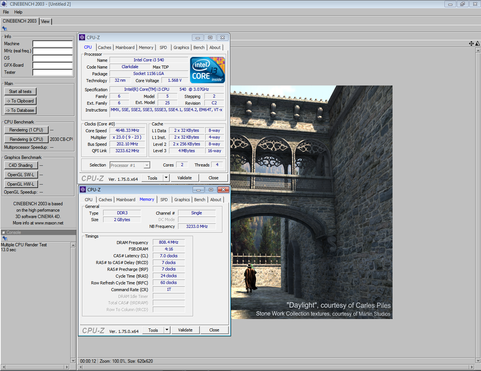Image resolution: width=481 pixels, height=371 pixels.
Task: Click the 2030 CB-CPU score
Action: [x=61, y=139]
